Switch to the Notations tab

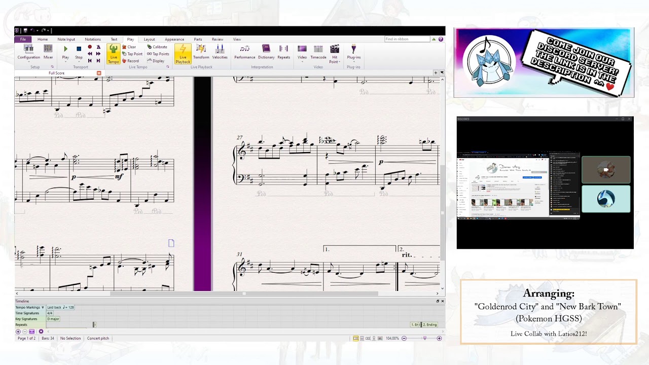coord(93,39)
